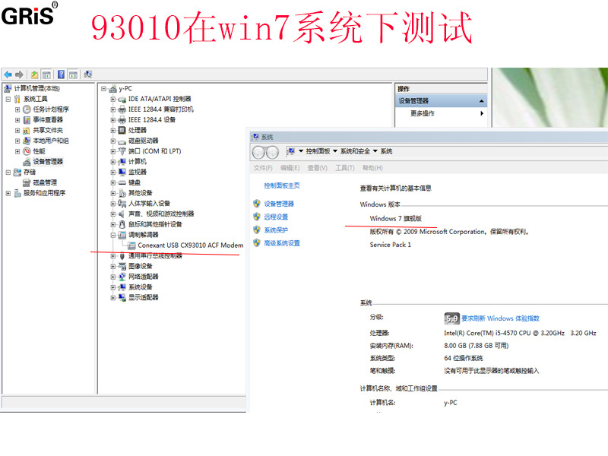Screen dimensions: 608x456
Task: Expand the 网络适配器 node
Action: point(112,277)
